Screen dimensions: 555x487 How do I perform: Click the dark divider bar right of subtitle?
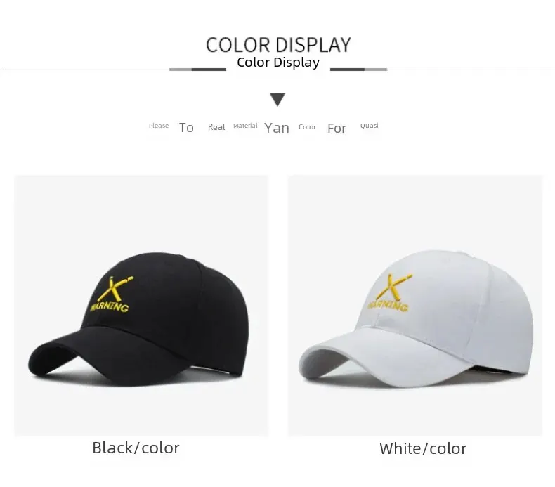pyautogui.click(x=347, y=70)
